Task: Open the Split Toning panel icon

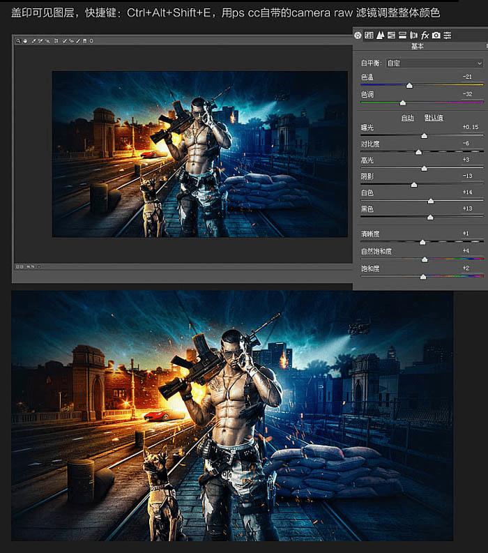Action: tap(403, 36)
